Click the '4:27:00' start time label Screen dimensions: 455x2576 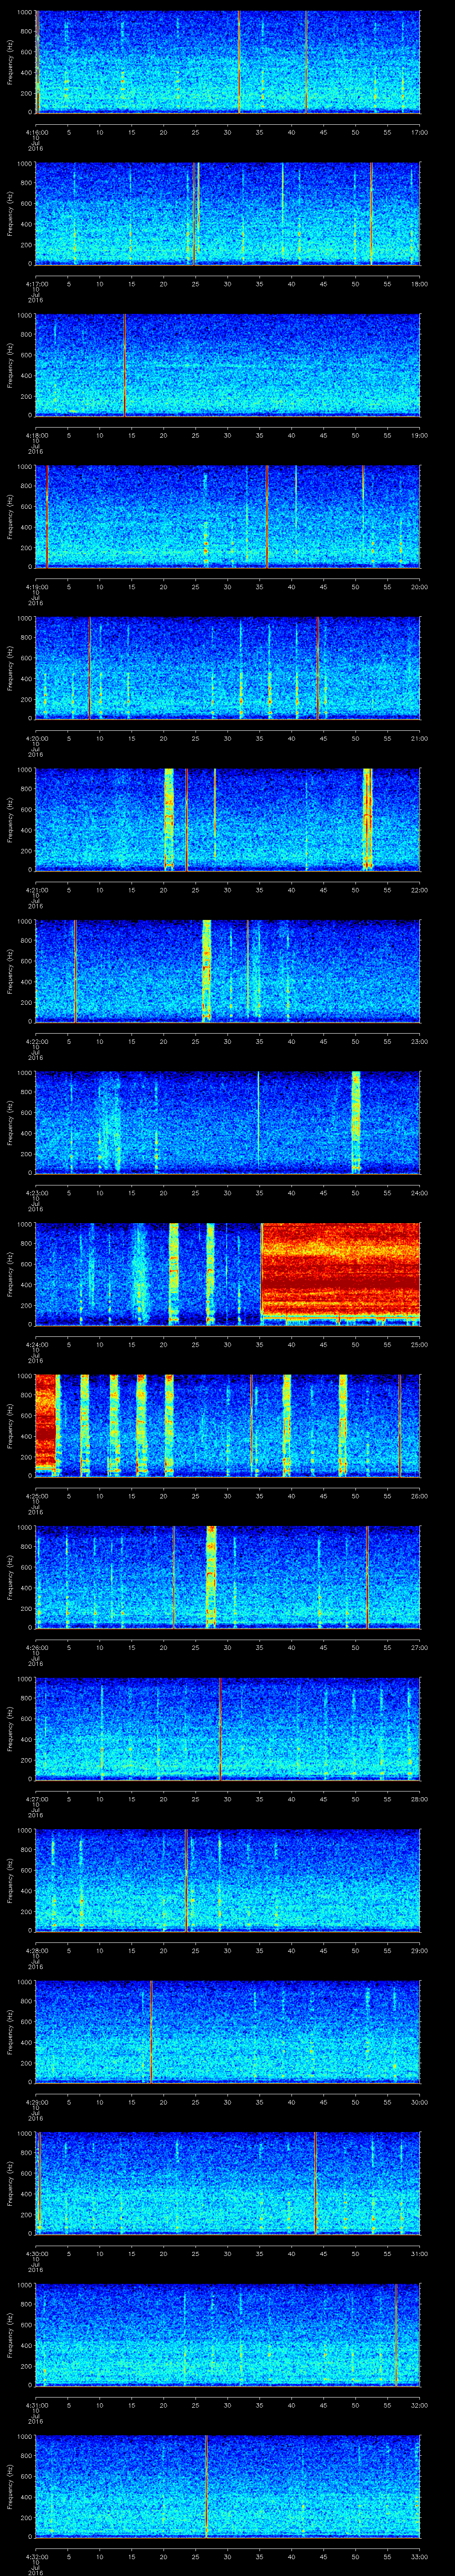tap(36, 1798)
